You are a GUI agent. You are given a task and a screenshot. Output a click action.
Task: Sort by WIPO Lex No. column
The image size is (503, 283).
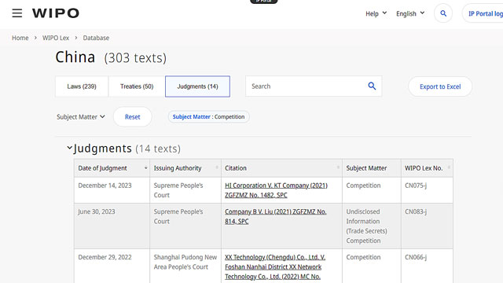(x=427, y=168)
